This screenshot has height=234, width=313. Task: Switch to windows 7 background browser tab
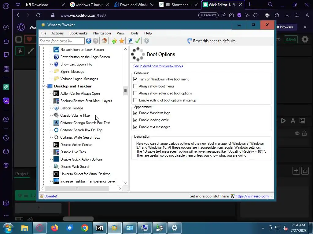[x=90, y=5]
